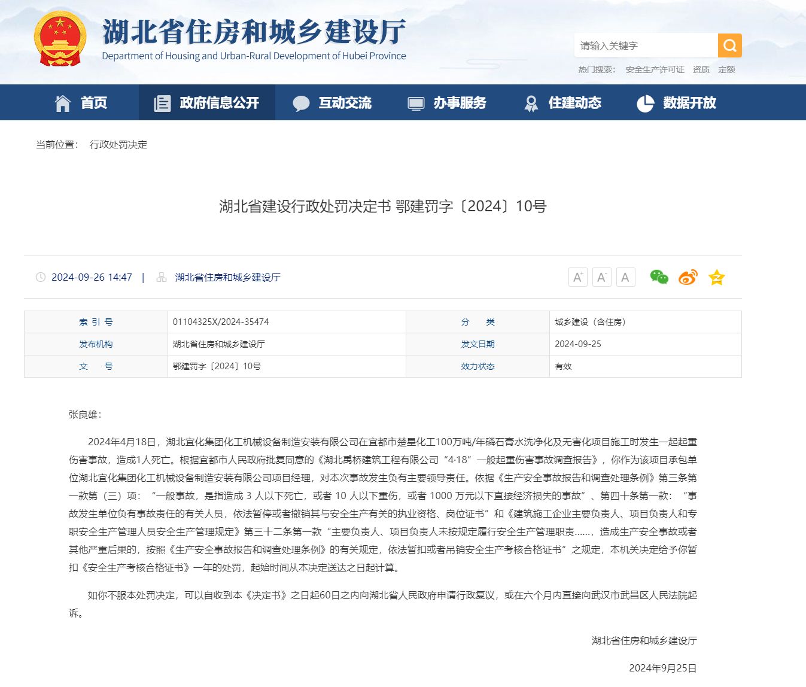Screen dimensions: 806x687
Task: Click the 分类 table label
Action: click(477, 322)
